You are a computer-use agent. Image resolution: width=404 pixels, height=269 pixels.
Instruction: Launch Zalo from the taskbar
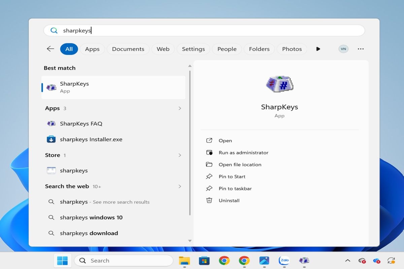click(284, 261)
